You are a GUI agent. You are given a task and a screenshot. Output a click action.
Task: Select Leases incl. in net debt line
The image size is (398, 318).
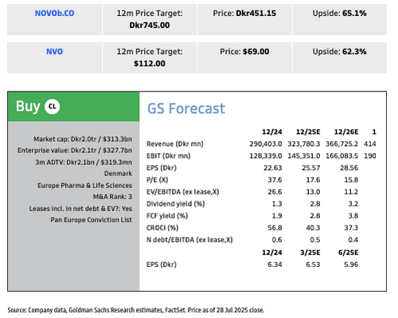[80, 209]
